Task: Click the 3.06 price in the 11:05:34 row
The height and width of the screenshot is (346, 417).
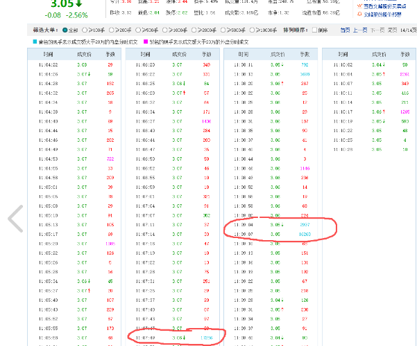Action: click(82, 281)
